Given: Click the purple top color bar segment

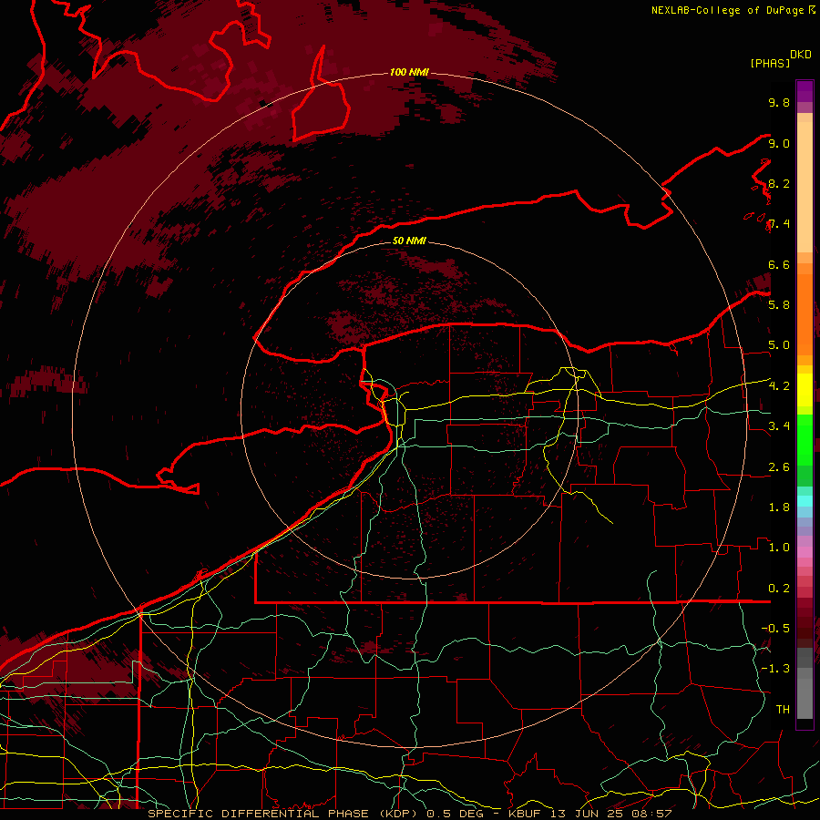Looking at the screenshot, I should (805, 91).
